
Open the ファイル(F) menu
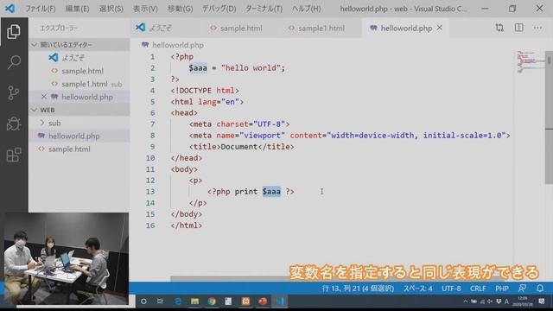(x=41, y=9)
